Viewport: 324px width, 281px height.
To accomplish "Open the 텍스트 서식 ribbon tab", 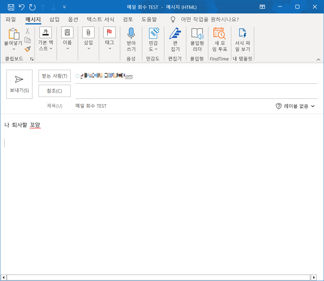I will click(100, 19).
